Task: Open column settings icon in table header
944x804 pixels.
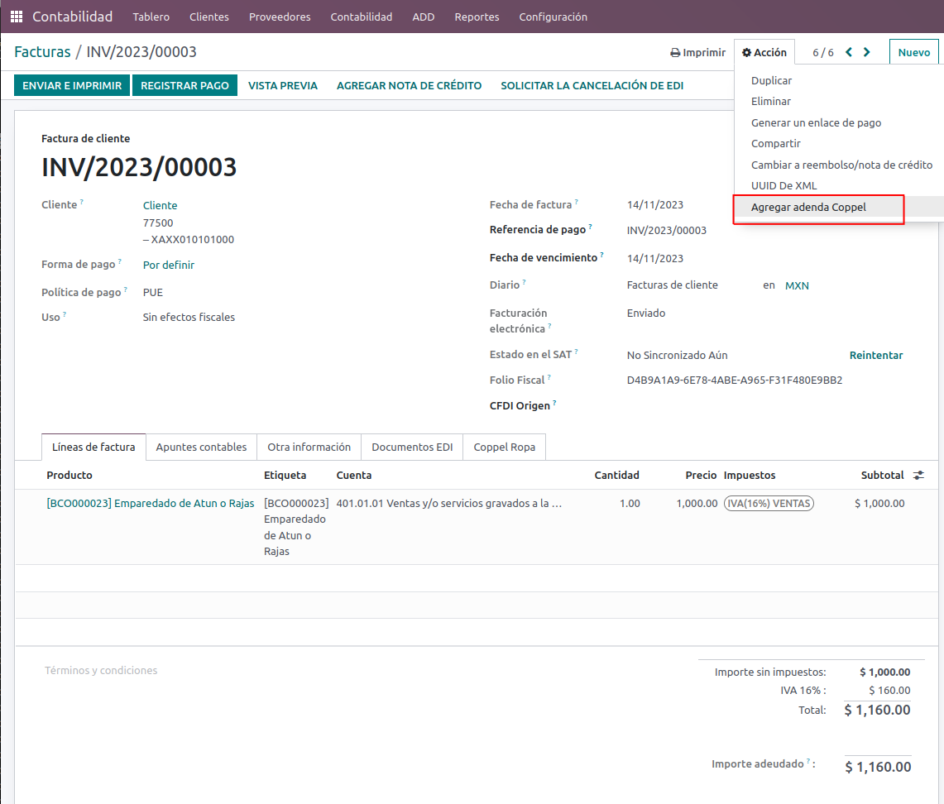Action: [x=918, y=476]
